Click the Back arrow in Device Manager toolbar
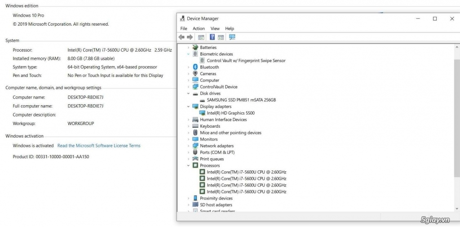 pyautogui.click(x=181, y=37)
